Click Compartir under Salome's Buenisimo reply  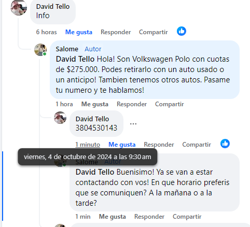[187, 217]
